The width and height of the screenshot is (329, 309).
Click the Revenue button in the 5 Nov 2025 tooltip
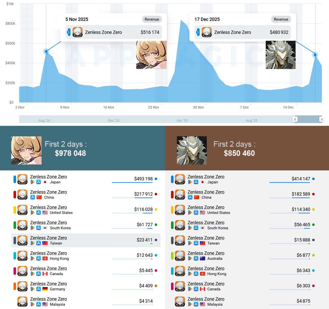(x=152, y=19)
